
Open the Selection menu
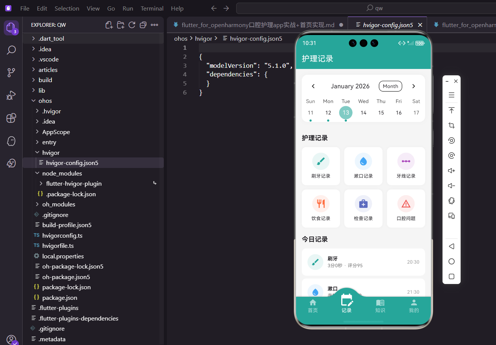pos(67,8)
